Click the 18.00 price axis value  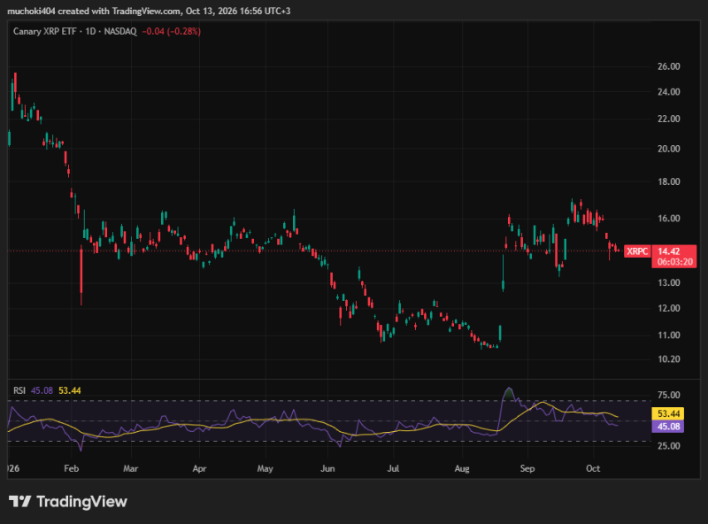pos(669,181)
